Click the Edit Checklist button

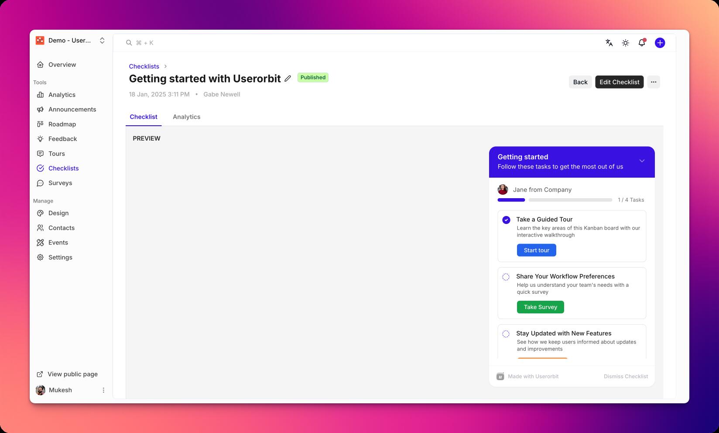click(619, 82)
